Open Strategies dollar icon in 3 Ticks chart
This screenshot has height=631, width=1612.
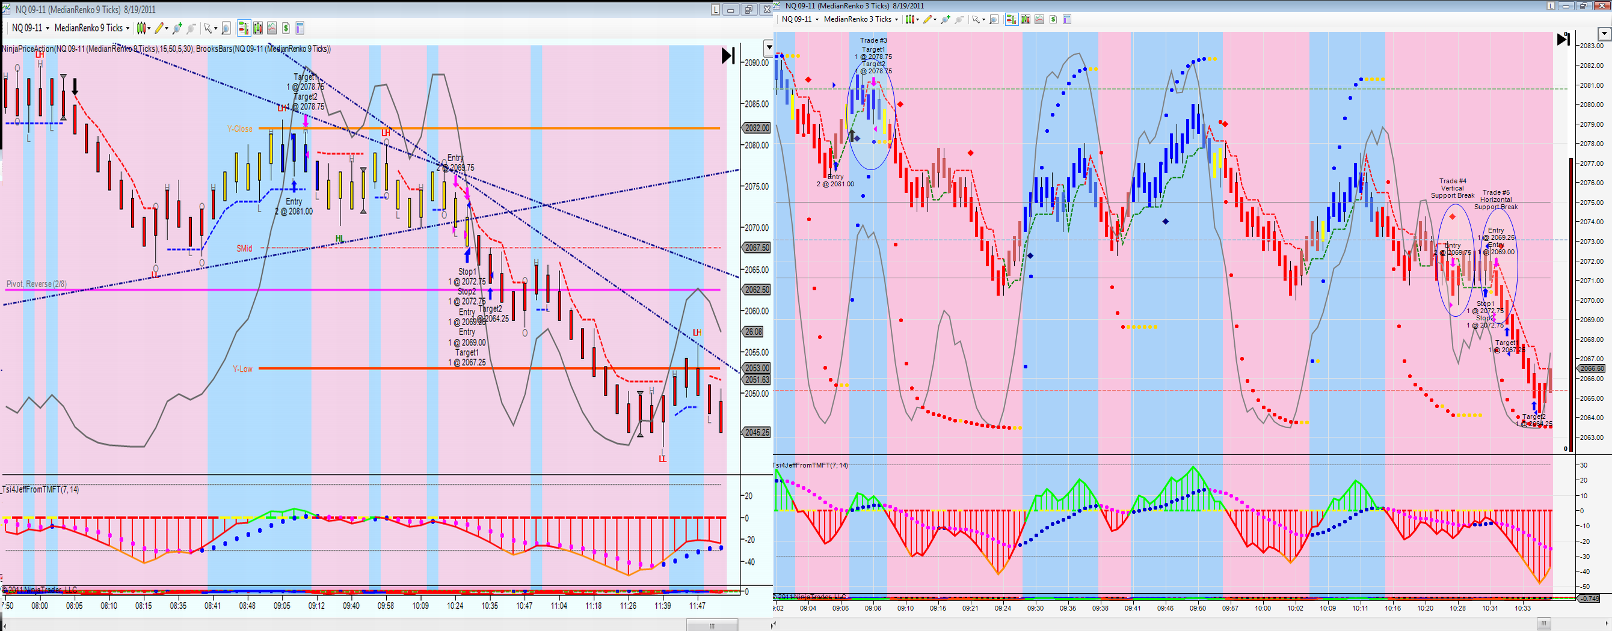1053,19
